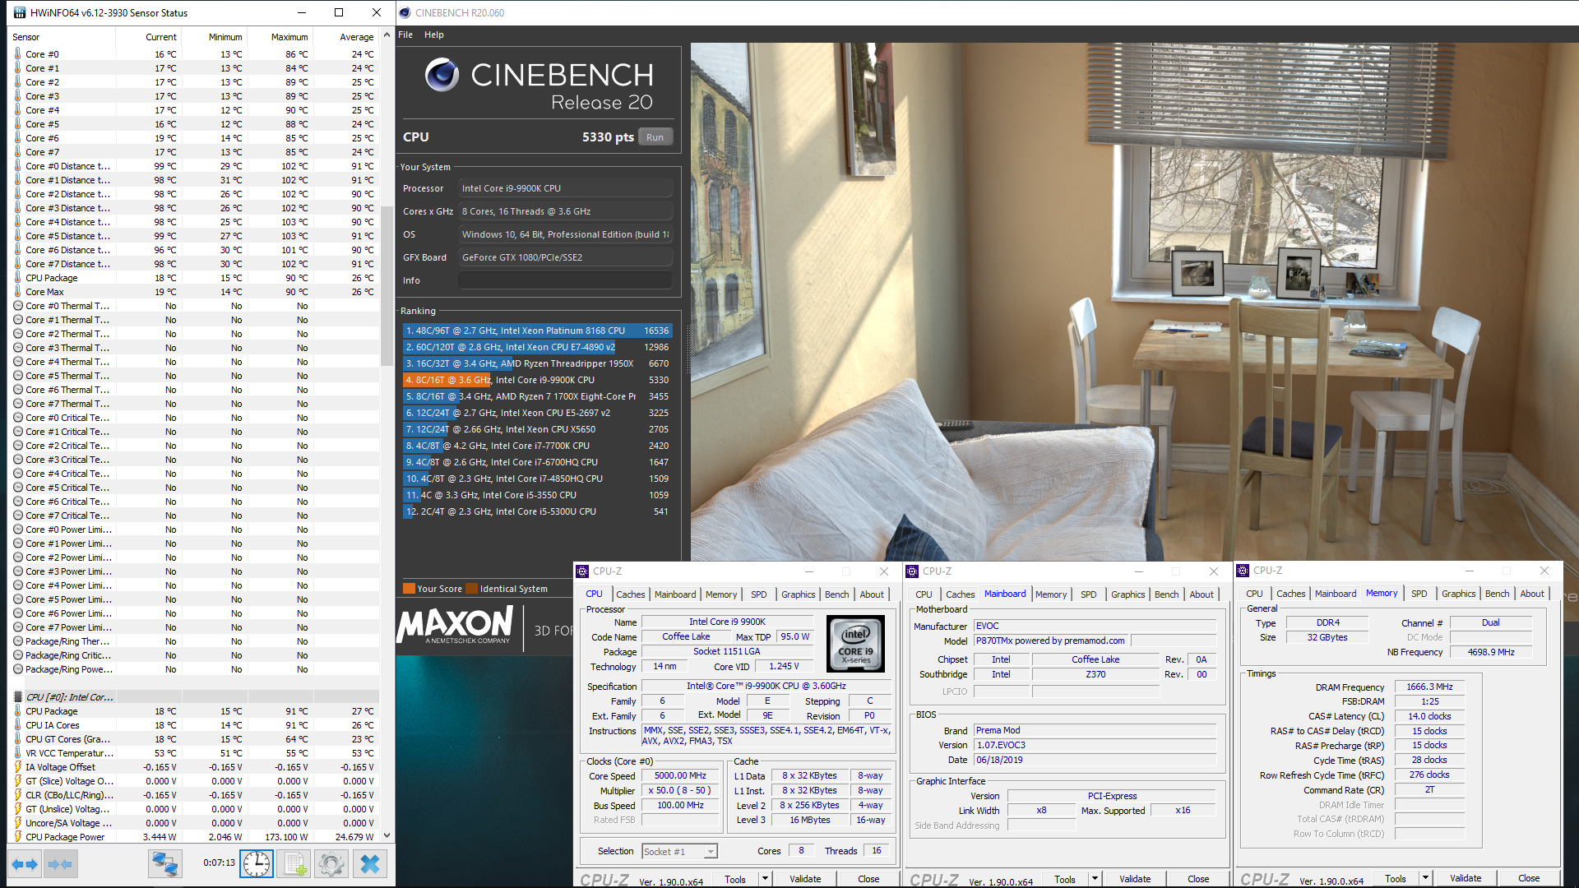The height and width of the screenshot is (888, 1579).
Task: Run the Cinebench CPU test
Action: click(655, 137)
